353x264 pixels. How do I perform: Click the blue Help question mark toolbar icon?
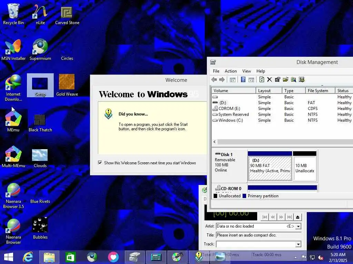coord(243,79)
